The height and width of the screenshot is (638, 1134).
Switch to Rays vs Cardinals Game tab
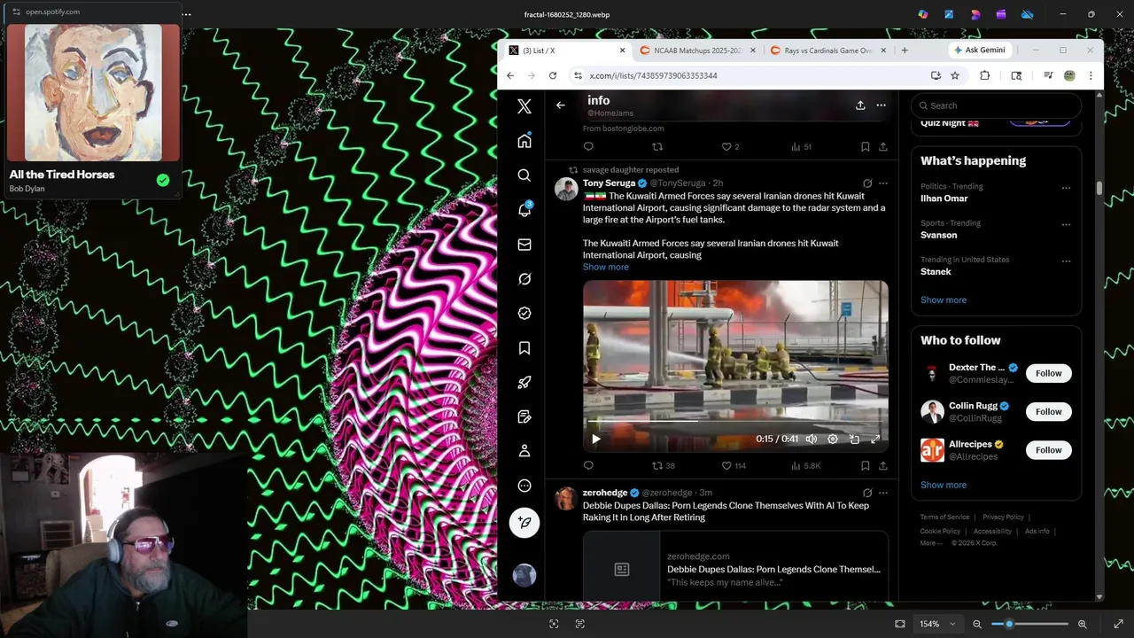(828, 51)
